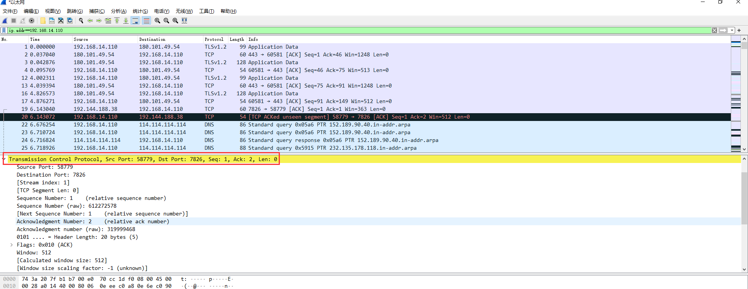This screenshot has width=748, height=289.
Task: Select the Window: 512 field
Action: 34,252
